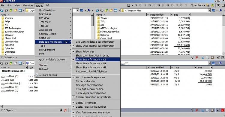225x117 pixels.
Task: Open the Edit menu
Action: (x=10, y=5)
